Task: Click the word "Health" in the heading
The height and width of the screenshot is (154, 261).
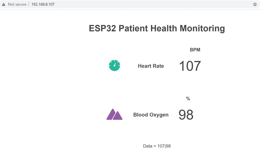Action: [x=164, y=28]
